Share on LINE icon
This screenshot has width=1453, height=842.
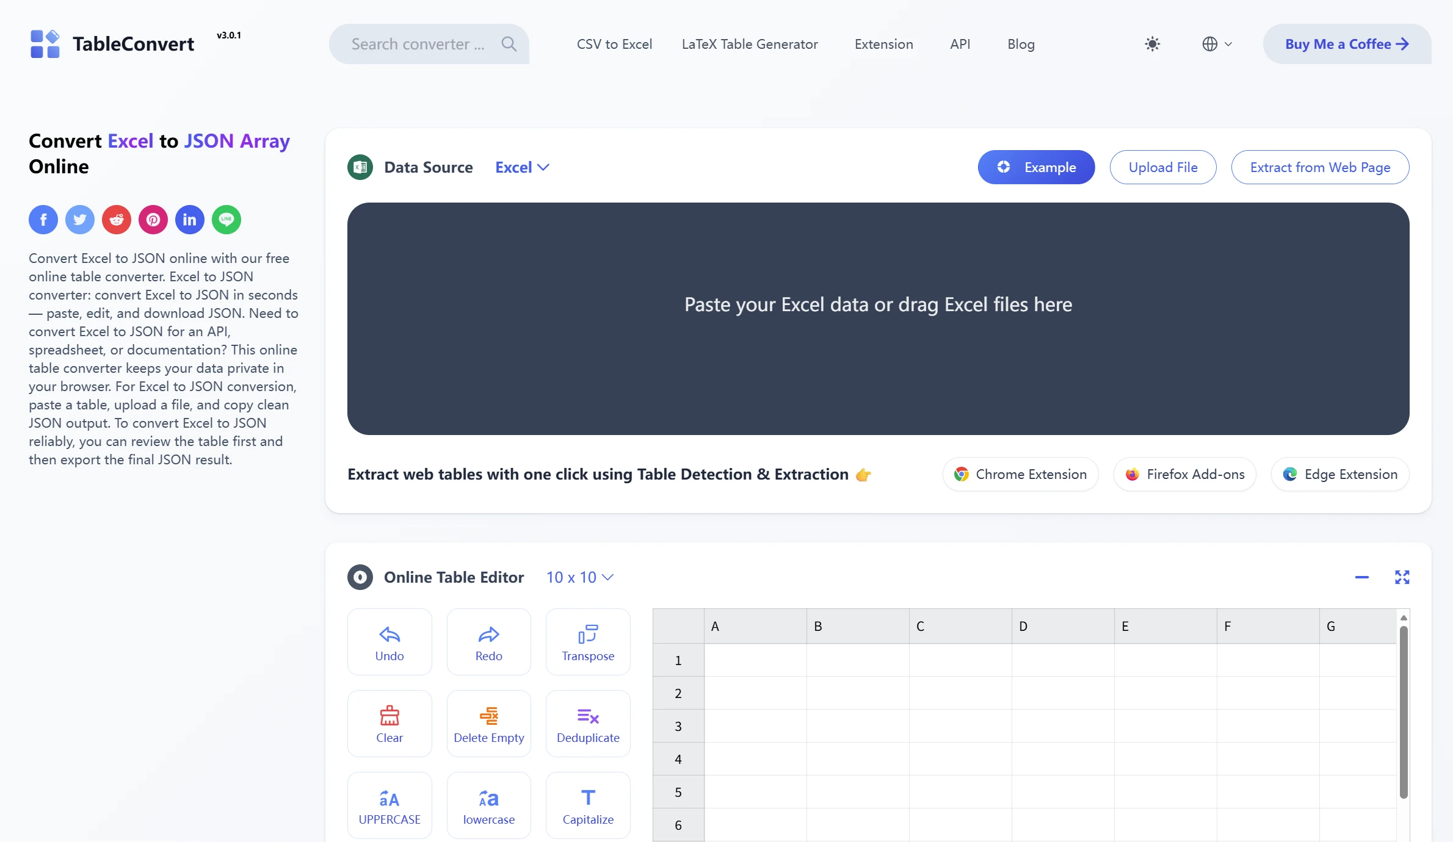pos(226,220)
